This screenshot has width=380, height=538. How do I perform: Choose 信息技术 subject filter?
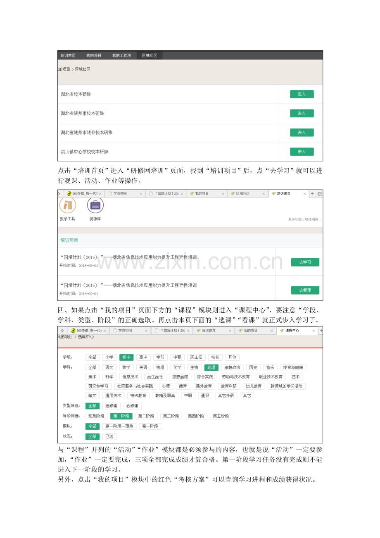click(130, 377)
